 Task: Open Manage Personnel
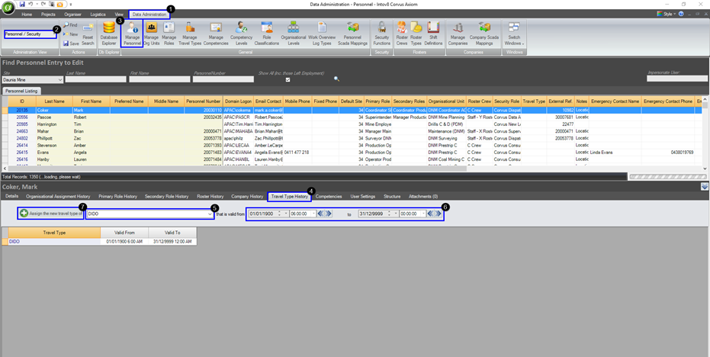[x=132, y=34]
